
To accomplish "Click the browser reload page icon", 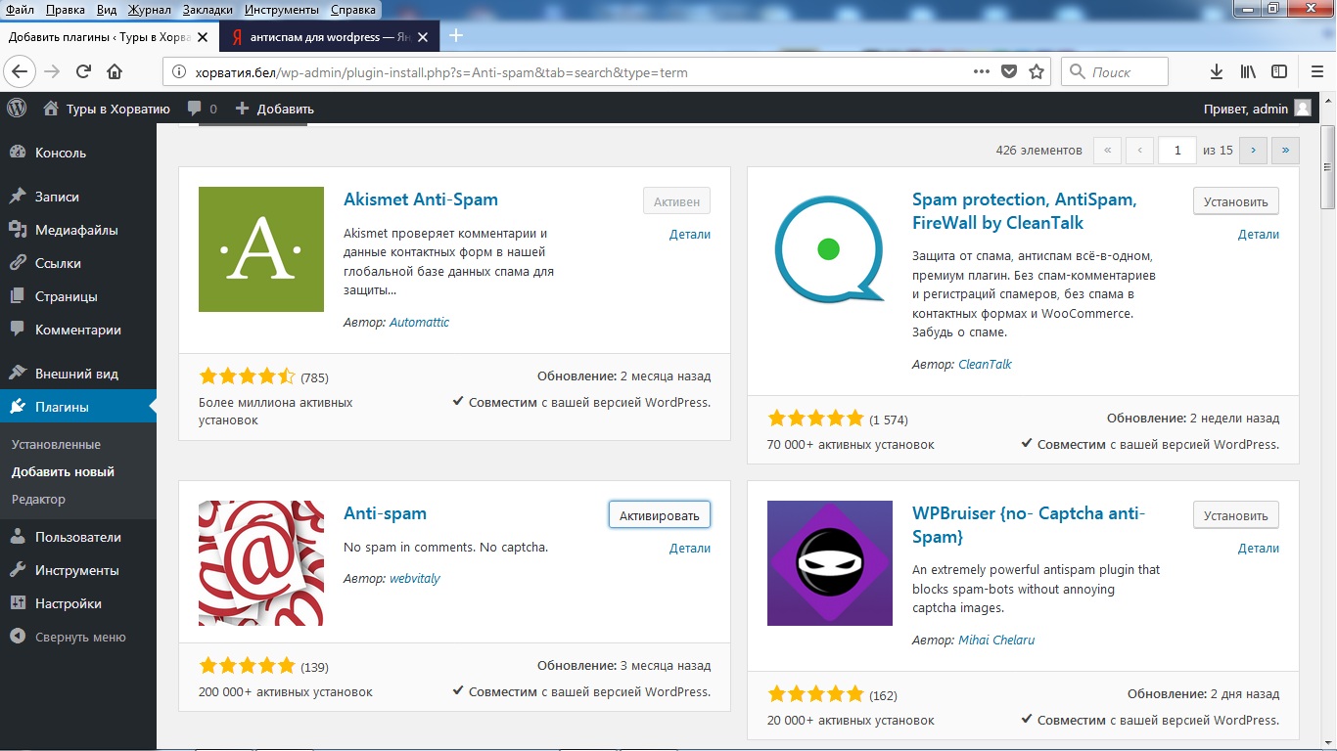I will [83, 71].
